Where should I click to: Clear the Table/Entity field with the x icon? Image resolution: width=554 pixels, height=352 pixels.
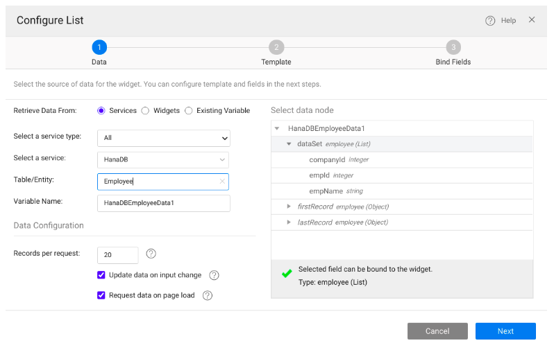222,182
